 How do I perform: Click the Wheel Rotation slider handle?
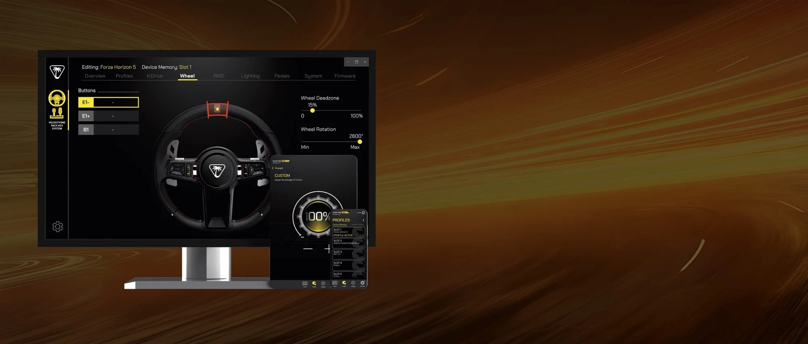[x=360, y=142]
